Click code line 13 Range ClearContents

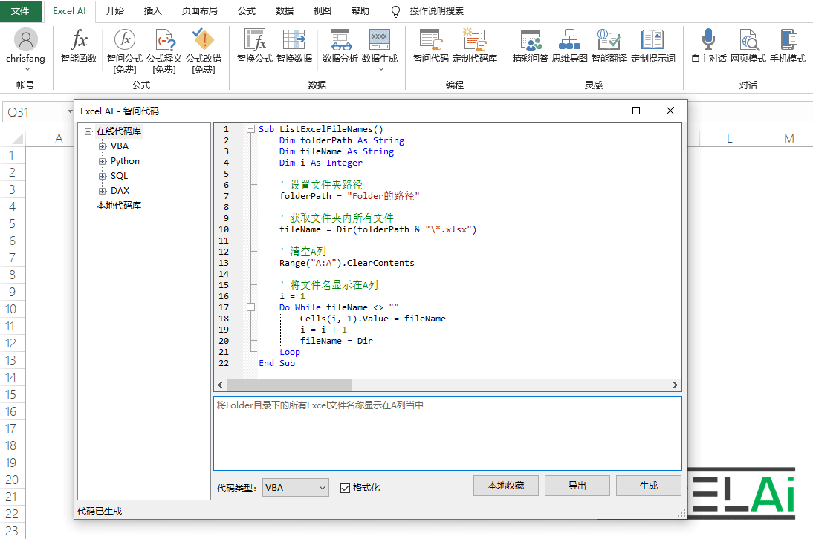[x=347, y=263]
